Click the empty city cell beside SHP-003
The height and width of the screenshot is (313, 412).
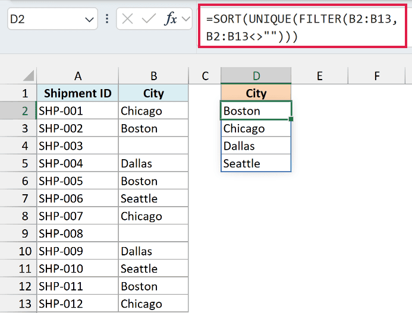(153, 146)
